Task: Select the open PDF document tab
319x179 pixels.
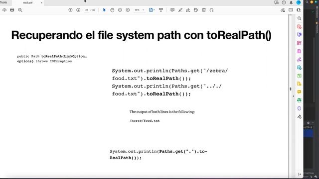Action: pos(28,3)
